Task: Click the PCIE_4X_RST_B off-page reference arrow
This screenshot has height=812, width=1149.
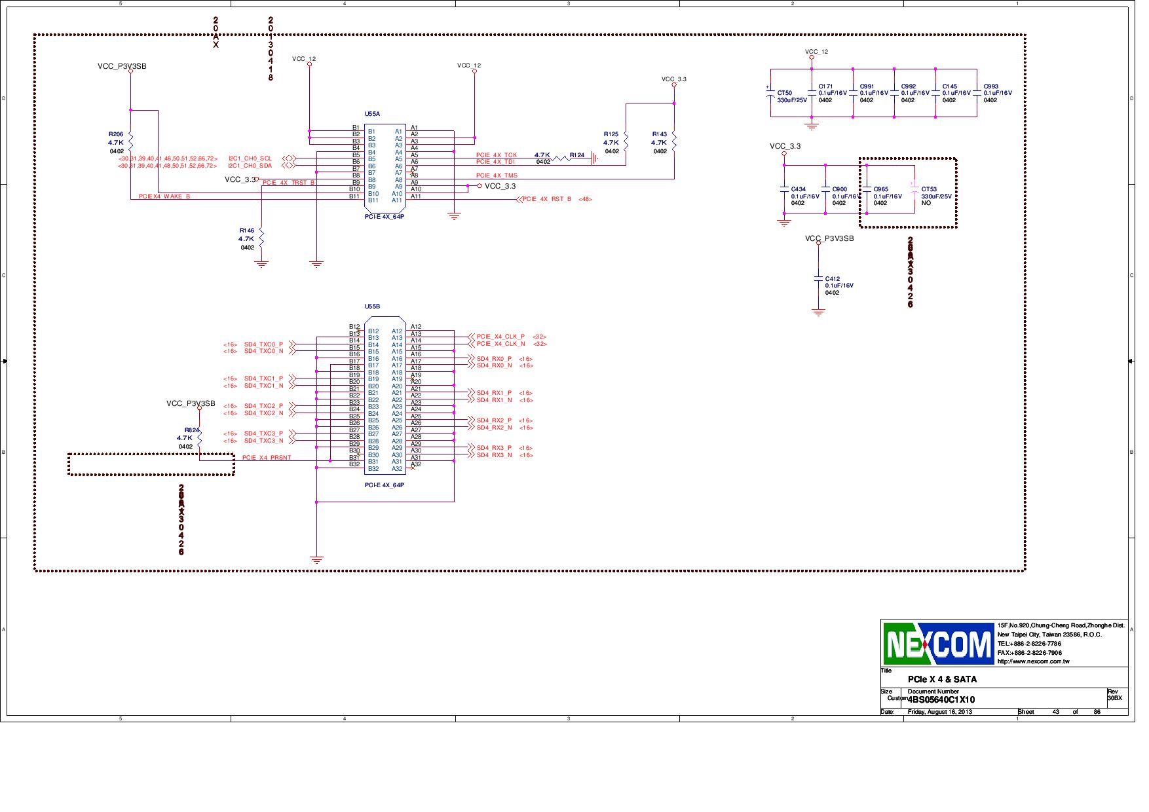Action: (x=521, y=200)
